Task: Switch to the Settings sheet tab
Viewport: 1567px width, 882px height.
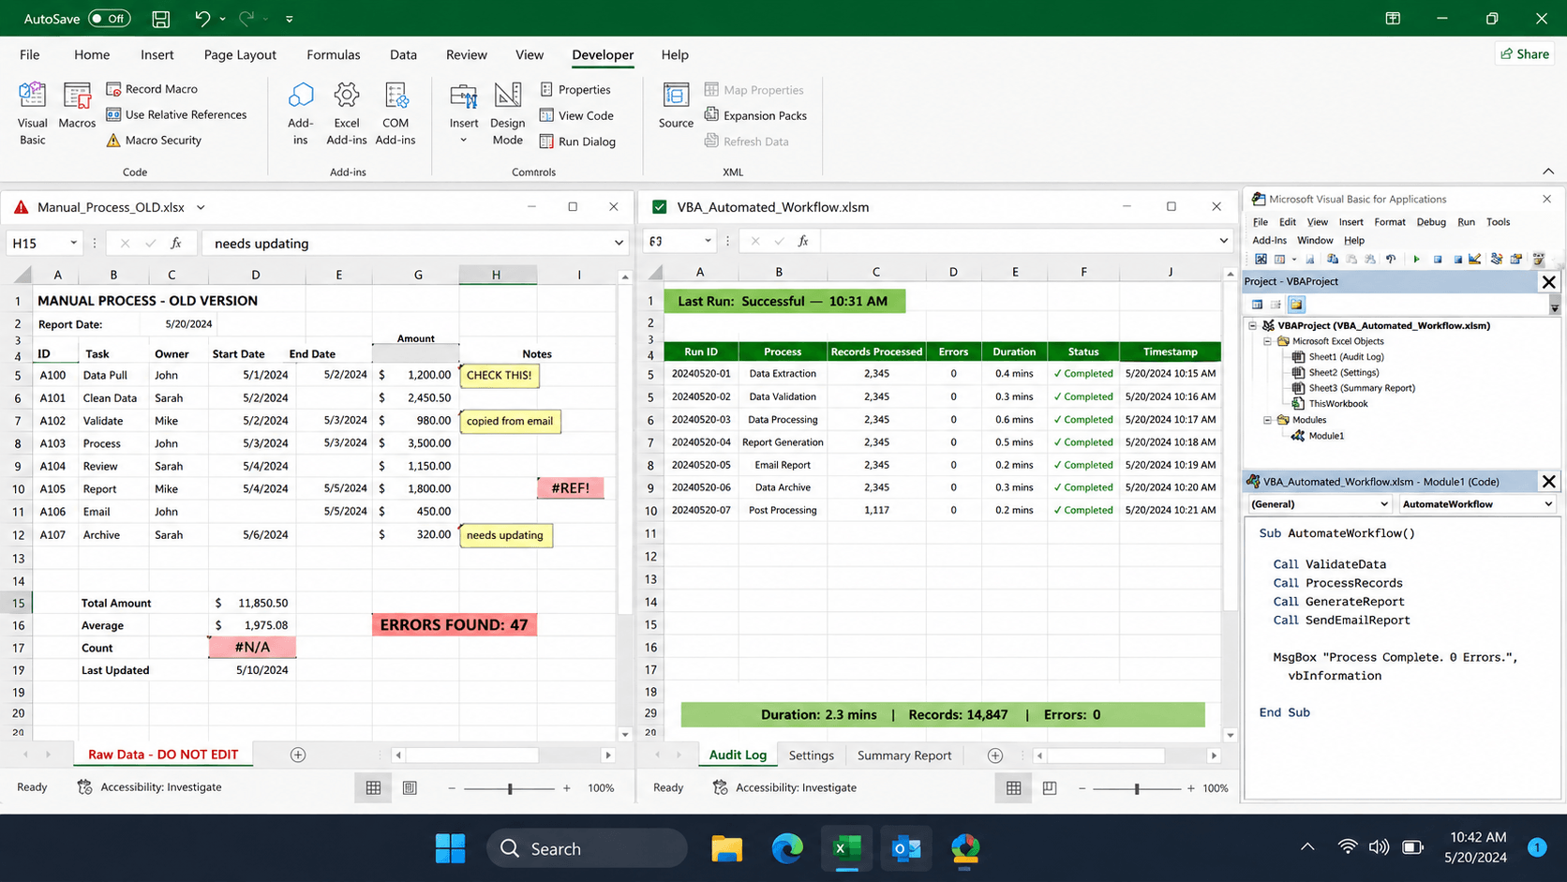Action: point(811,755)
